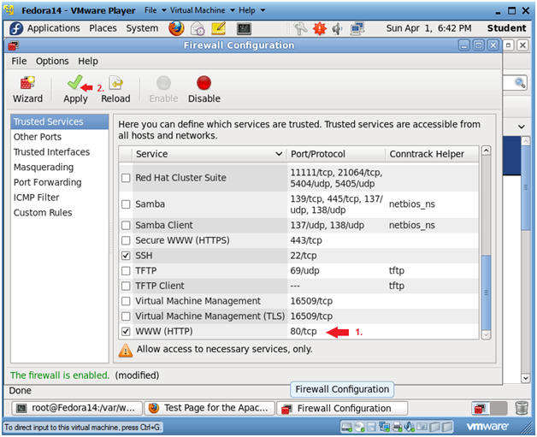Screen dimensions: 537x437
Task: Open the Help menu in Firewall Configuration
Action: click(87, 62)
